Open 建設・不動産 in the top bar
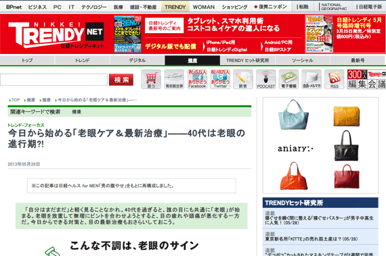This screenshot has width=386, height=256. pyautogui.click(x=144, y=7)
